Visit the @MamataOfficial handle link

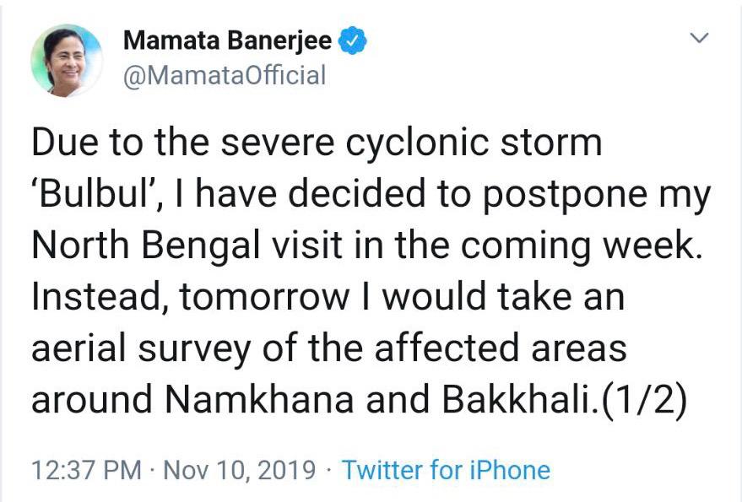click(x=225, y=76)
